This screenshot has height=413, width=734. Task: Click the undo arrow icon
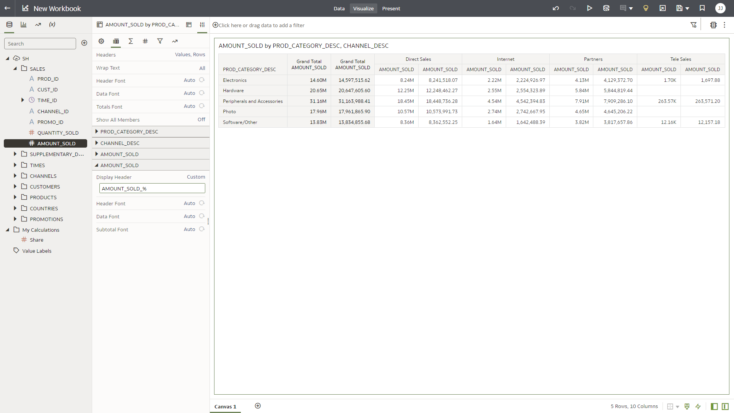tap(556, 8)
